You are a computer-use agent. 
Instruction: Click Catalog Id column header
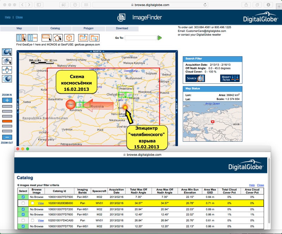coord(59,191)
